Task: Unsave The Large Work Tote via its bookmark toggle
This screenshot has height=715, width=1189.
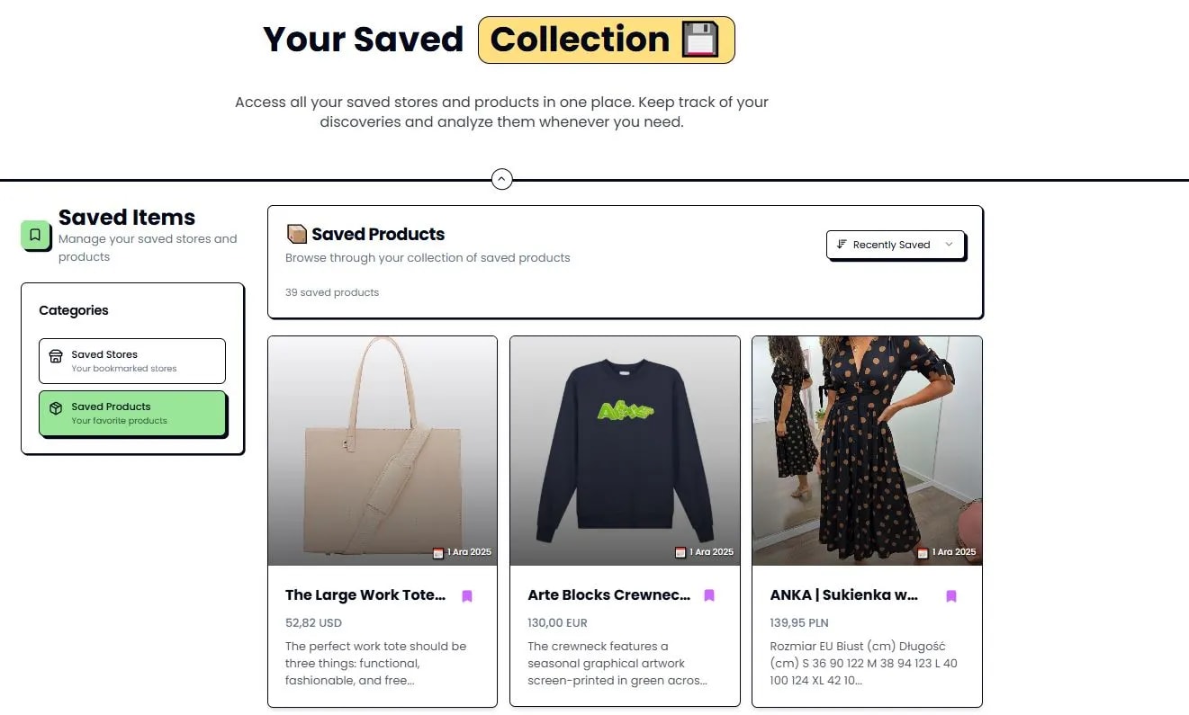Action: (467, 595)
